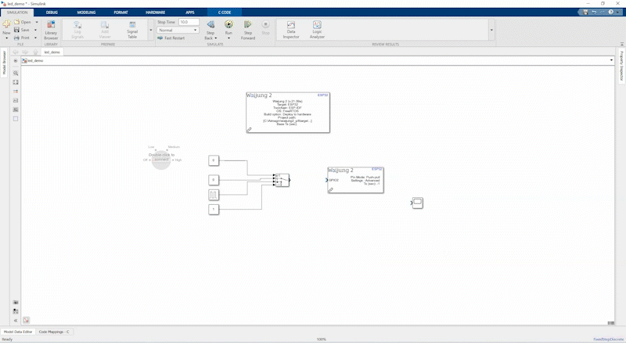This screenshot has width=626, height=352.
Task: Toggle Fast Restart option
Action: pyautogui.click(x=172, y=38)
